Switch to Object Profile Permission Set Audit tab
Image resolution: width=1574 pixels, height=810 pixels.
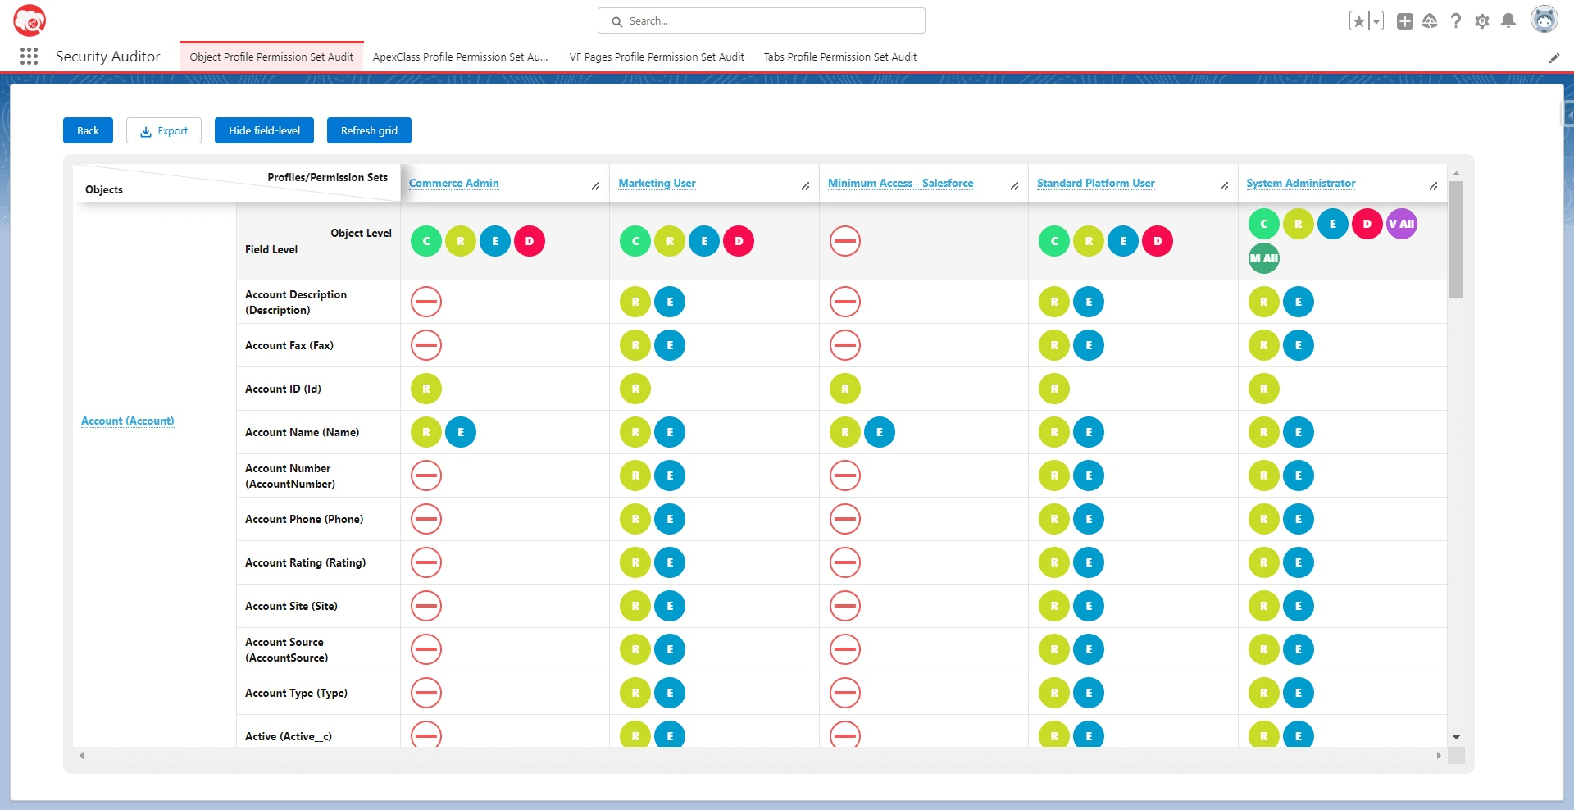[x=271, y=57]
